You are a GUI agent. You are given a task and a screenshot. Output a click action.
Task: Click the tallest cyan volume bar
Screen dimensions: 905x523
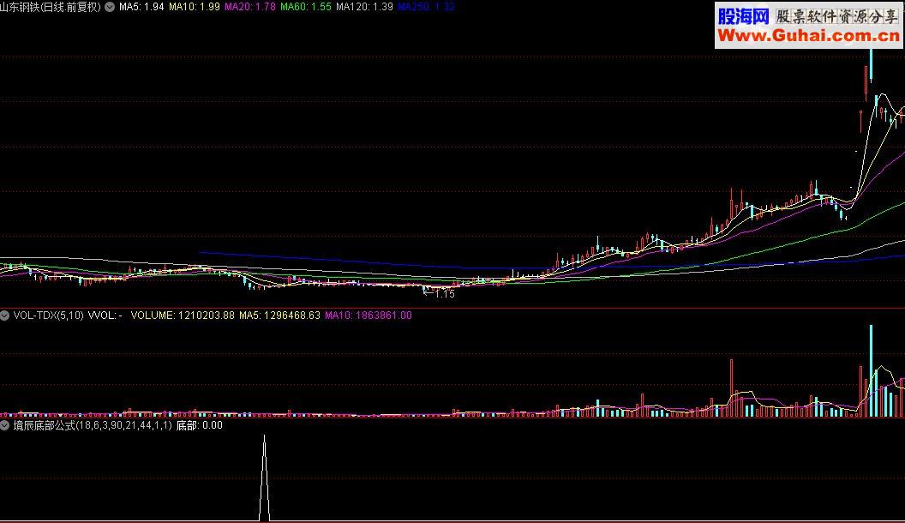(x=871, y=370)
